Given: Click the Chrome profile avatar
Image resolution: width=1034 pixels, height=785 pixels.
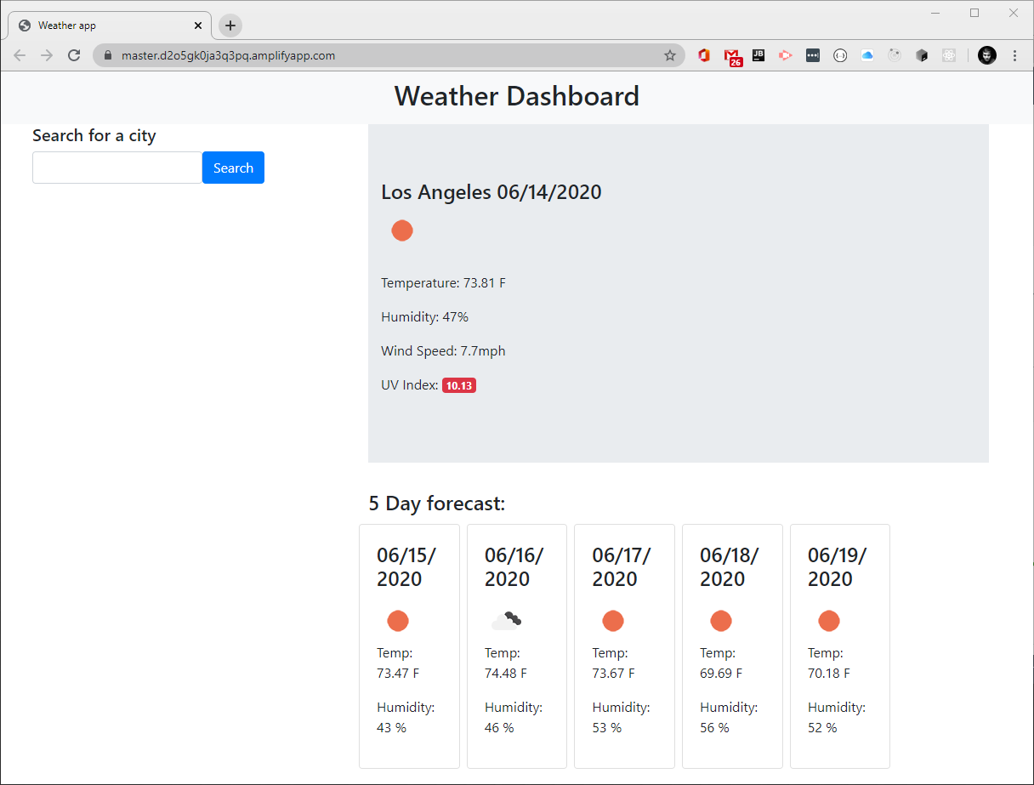Looking at the screenshot, I should tap(986, 54).
